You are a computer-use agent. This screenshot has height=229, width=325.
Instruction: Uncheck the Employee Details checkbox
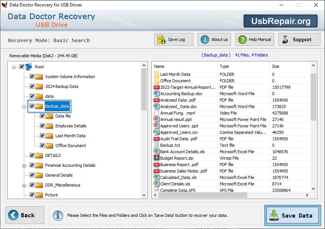click(42, 125)
